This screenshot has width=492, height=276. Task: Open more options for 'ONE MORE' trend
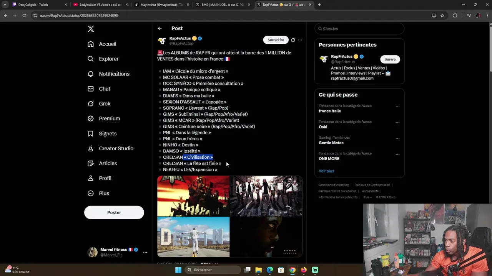(397, 154)
